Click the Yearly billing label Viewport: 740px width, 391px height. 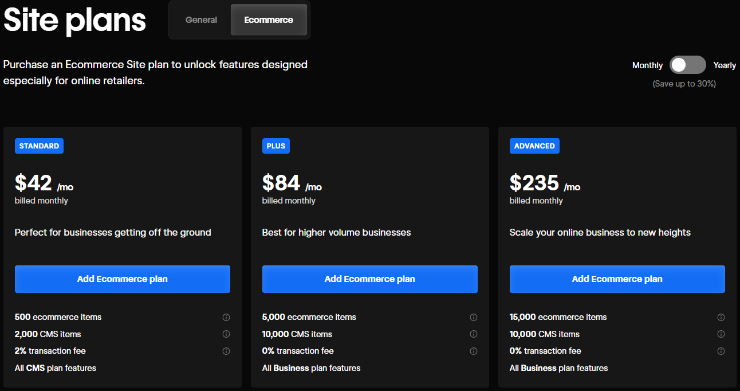[x=725, y=65]
